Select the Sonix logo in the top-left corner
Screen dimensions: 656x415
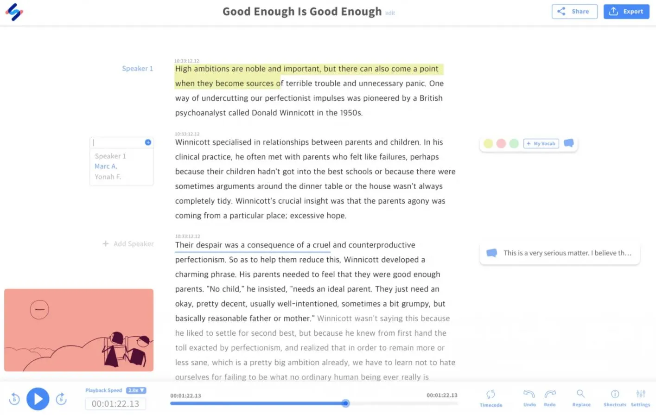click(14, 12)
